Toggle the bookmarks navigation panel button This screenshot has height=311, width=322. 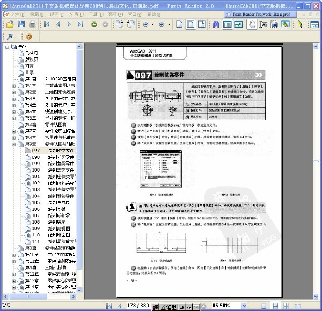click(x=228, y=25)
